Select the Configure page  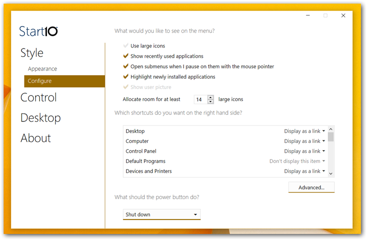(x=64, y=81)
